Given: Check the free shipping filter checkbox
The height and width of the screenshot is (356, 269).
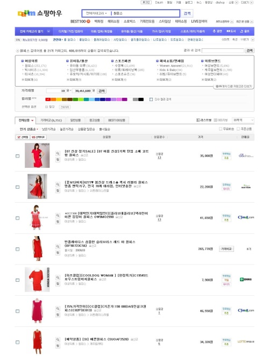Looking at the screenshot, I should click(221, 129).
